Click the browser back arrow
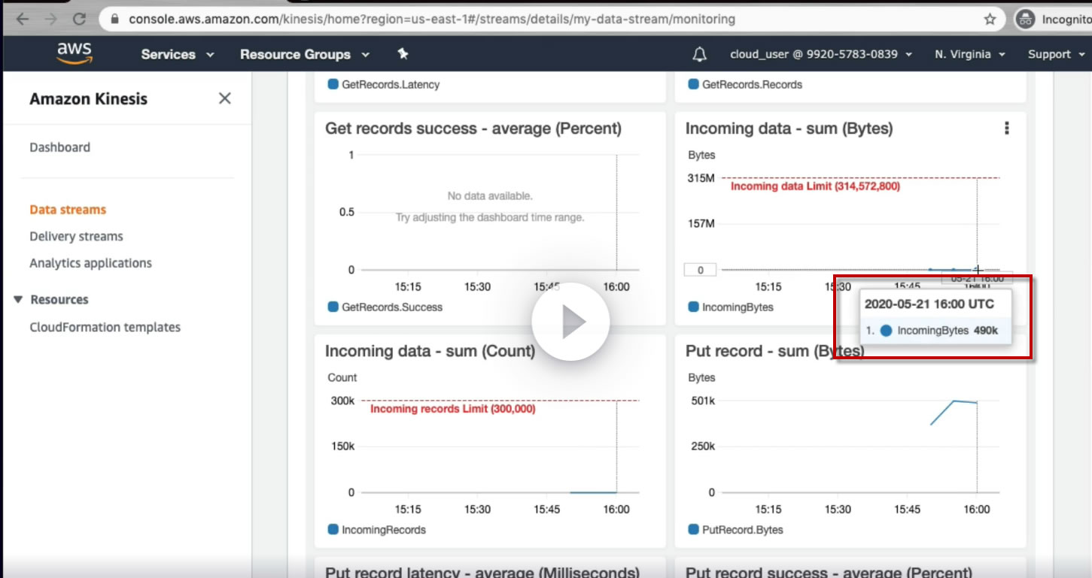 pos(23,20)
